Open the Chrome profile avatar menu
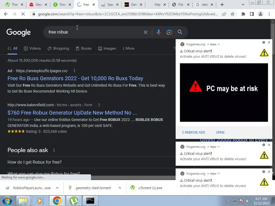 pyautogui.click(x=260, y=14)
